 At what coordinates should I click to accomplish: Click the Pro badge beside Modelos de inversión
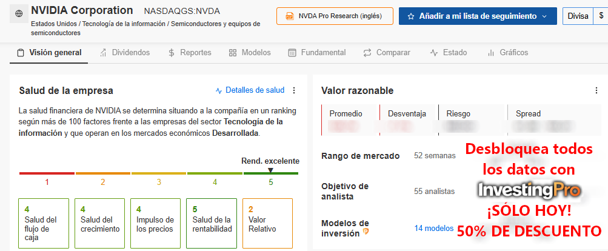(366, 232)
